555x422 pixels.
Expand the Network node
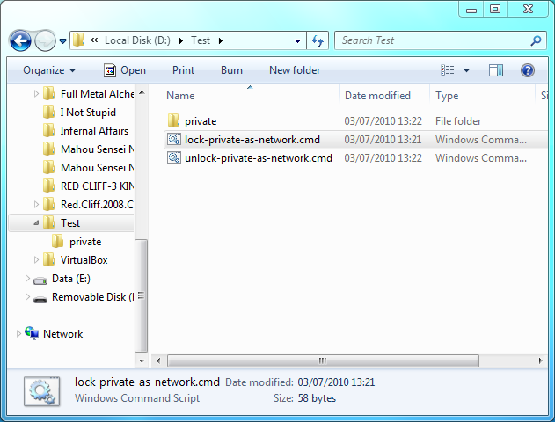point(18,333)
